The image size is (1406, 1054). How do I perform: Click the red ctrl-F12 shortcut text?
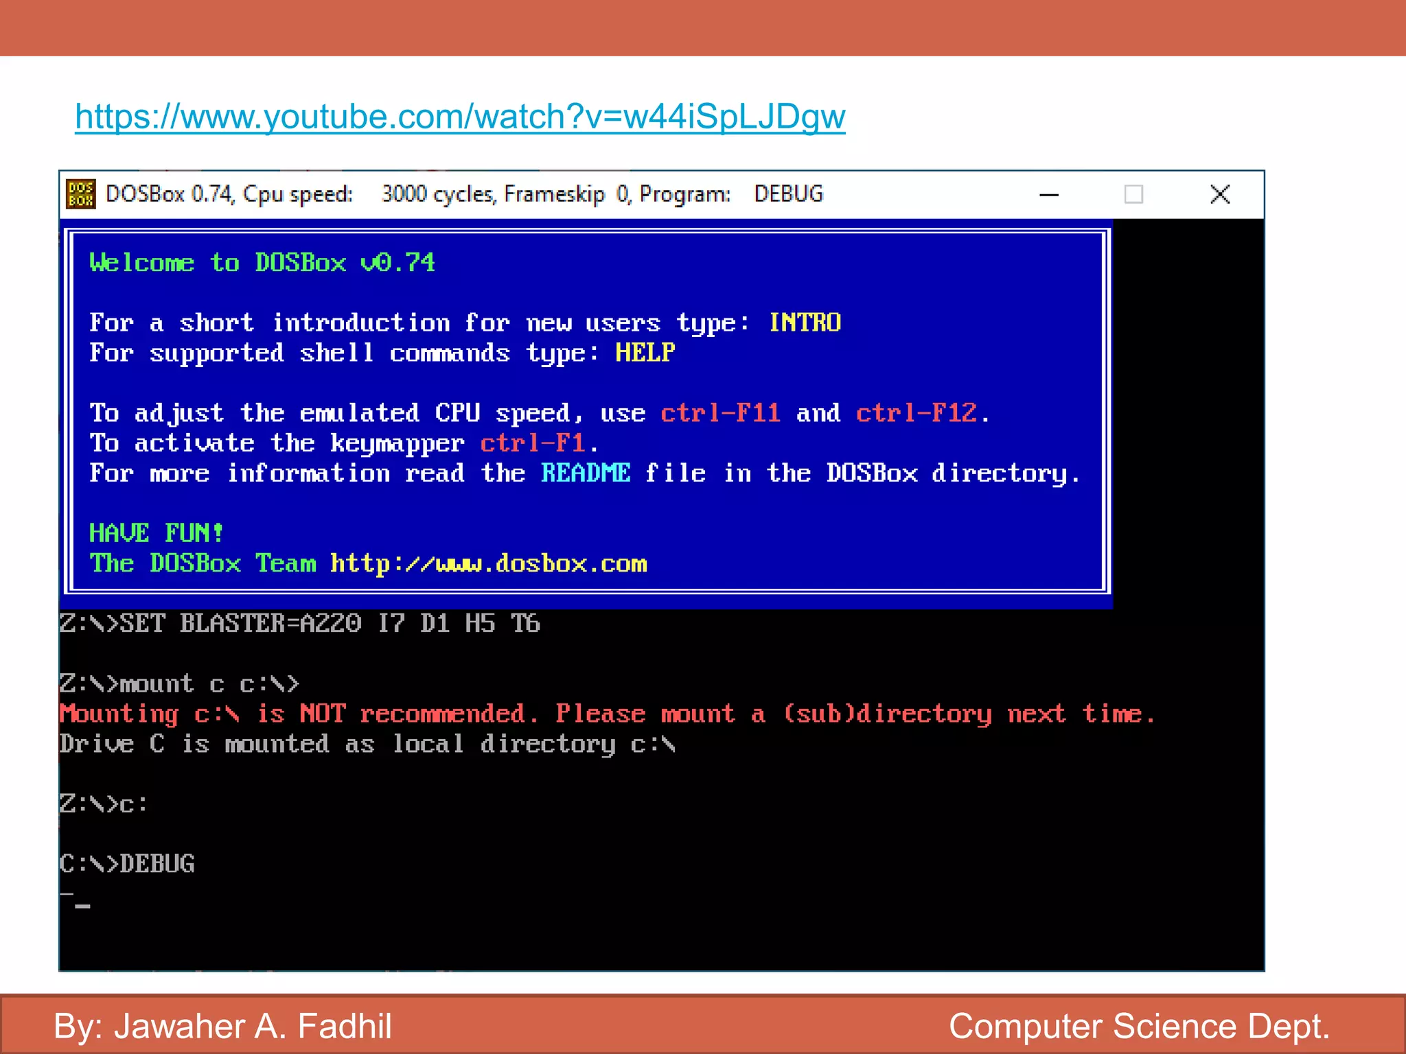click(916, 413)
